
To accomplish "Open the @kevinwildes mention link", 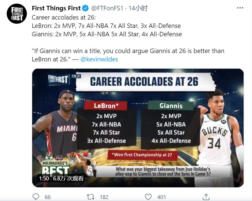I will [99, 59].
